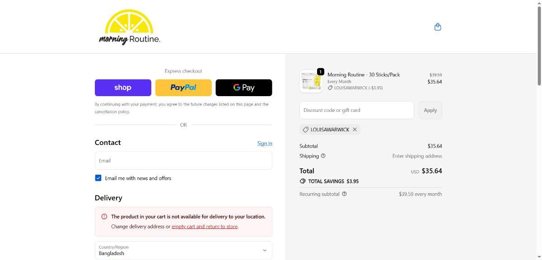Click the Recurring subtotal info icon
This screenshot has width=542, height=260.
coord(344,194)
